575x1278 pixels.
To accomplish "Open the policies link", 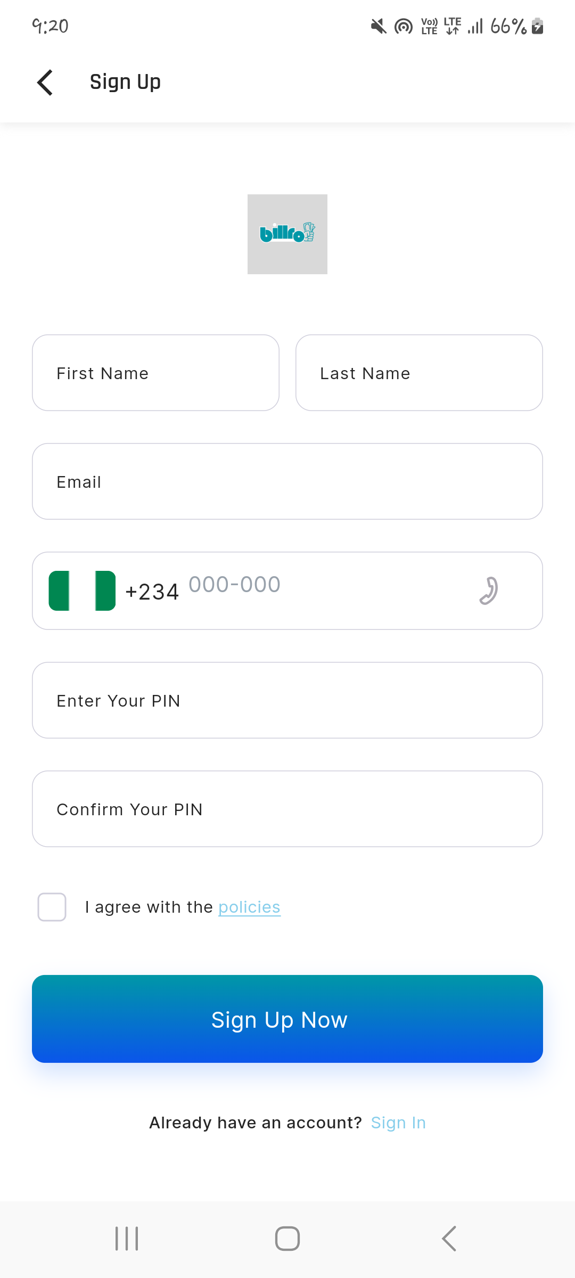I will click(x=249, y=907).
